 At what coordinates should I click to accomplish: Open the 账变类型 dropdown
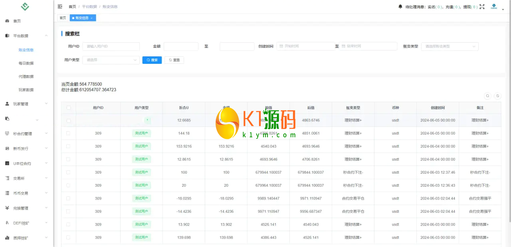click(450, 46)
